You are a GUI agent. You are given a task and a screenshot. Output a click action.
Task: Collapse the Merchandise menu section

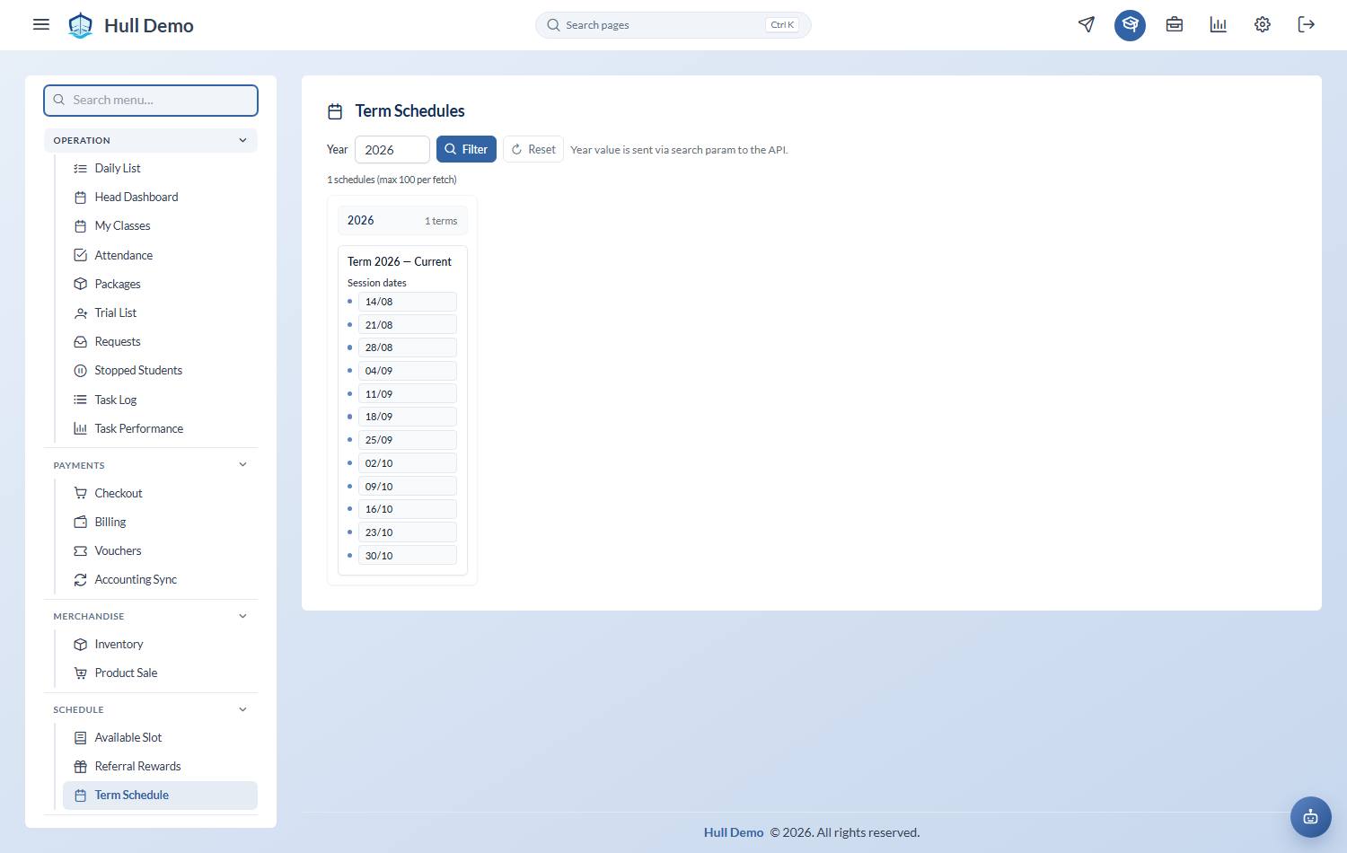(x=151, y=616)
